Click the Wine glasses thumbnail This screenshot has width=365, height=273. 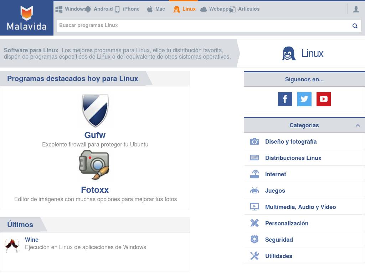click(12, 246)
